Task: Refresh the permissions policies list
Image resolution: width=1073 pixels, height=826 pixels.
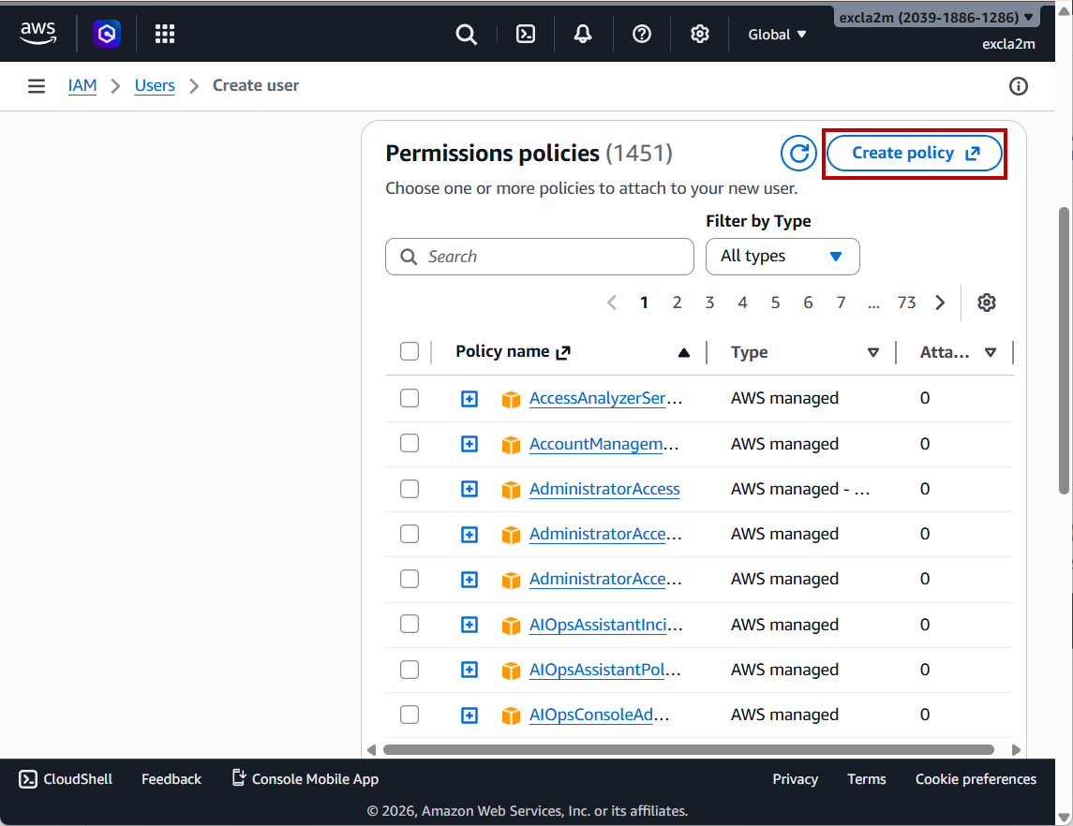Action: point(798,154)
